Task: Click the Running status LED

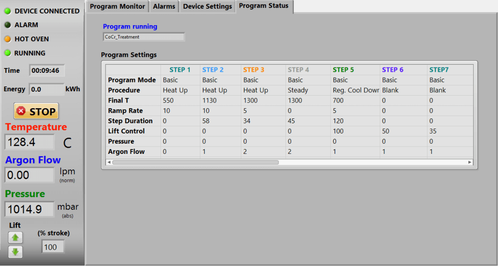Action: point(8,53)
